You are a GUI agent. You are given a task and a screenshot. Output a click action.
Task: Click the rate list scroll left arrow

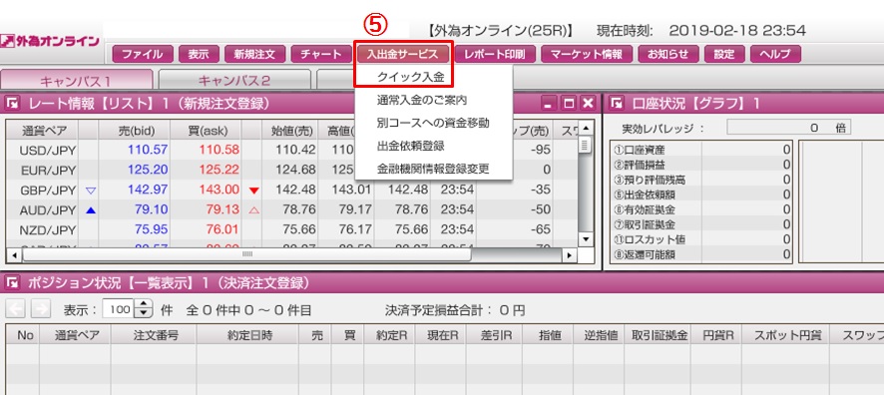pyautogui.click(x=14, y=255)
